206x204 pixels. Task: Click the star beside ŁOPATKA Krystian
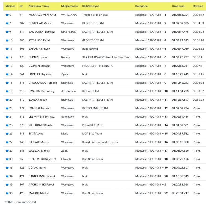[x=7, y=74]
